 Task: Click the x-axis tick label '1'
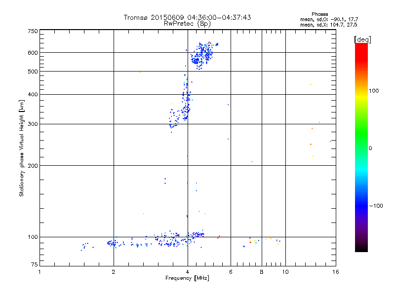(x=39, y=272)
